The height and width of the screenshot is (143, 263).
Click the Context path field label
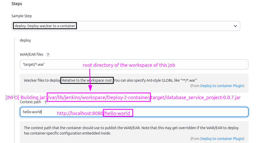pos(30,102)
